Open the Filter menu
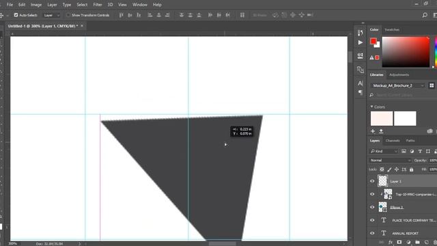The image size is (437, 246). click(x=98, y=5)
